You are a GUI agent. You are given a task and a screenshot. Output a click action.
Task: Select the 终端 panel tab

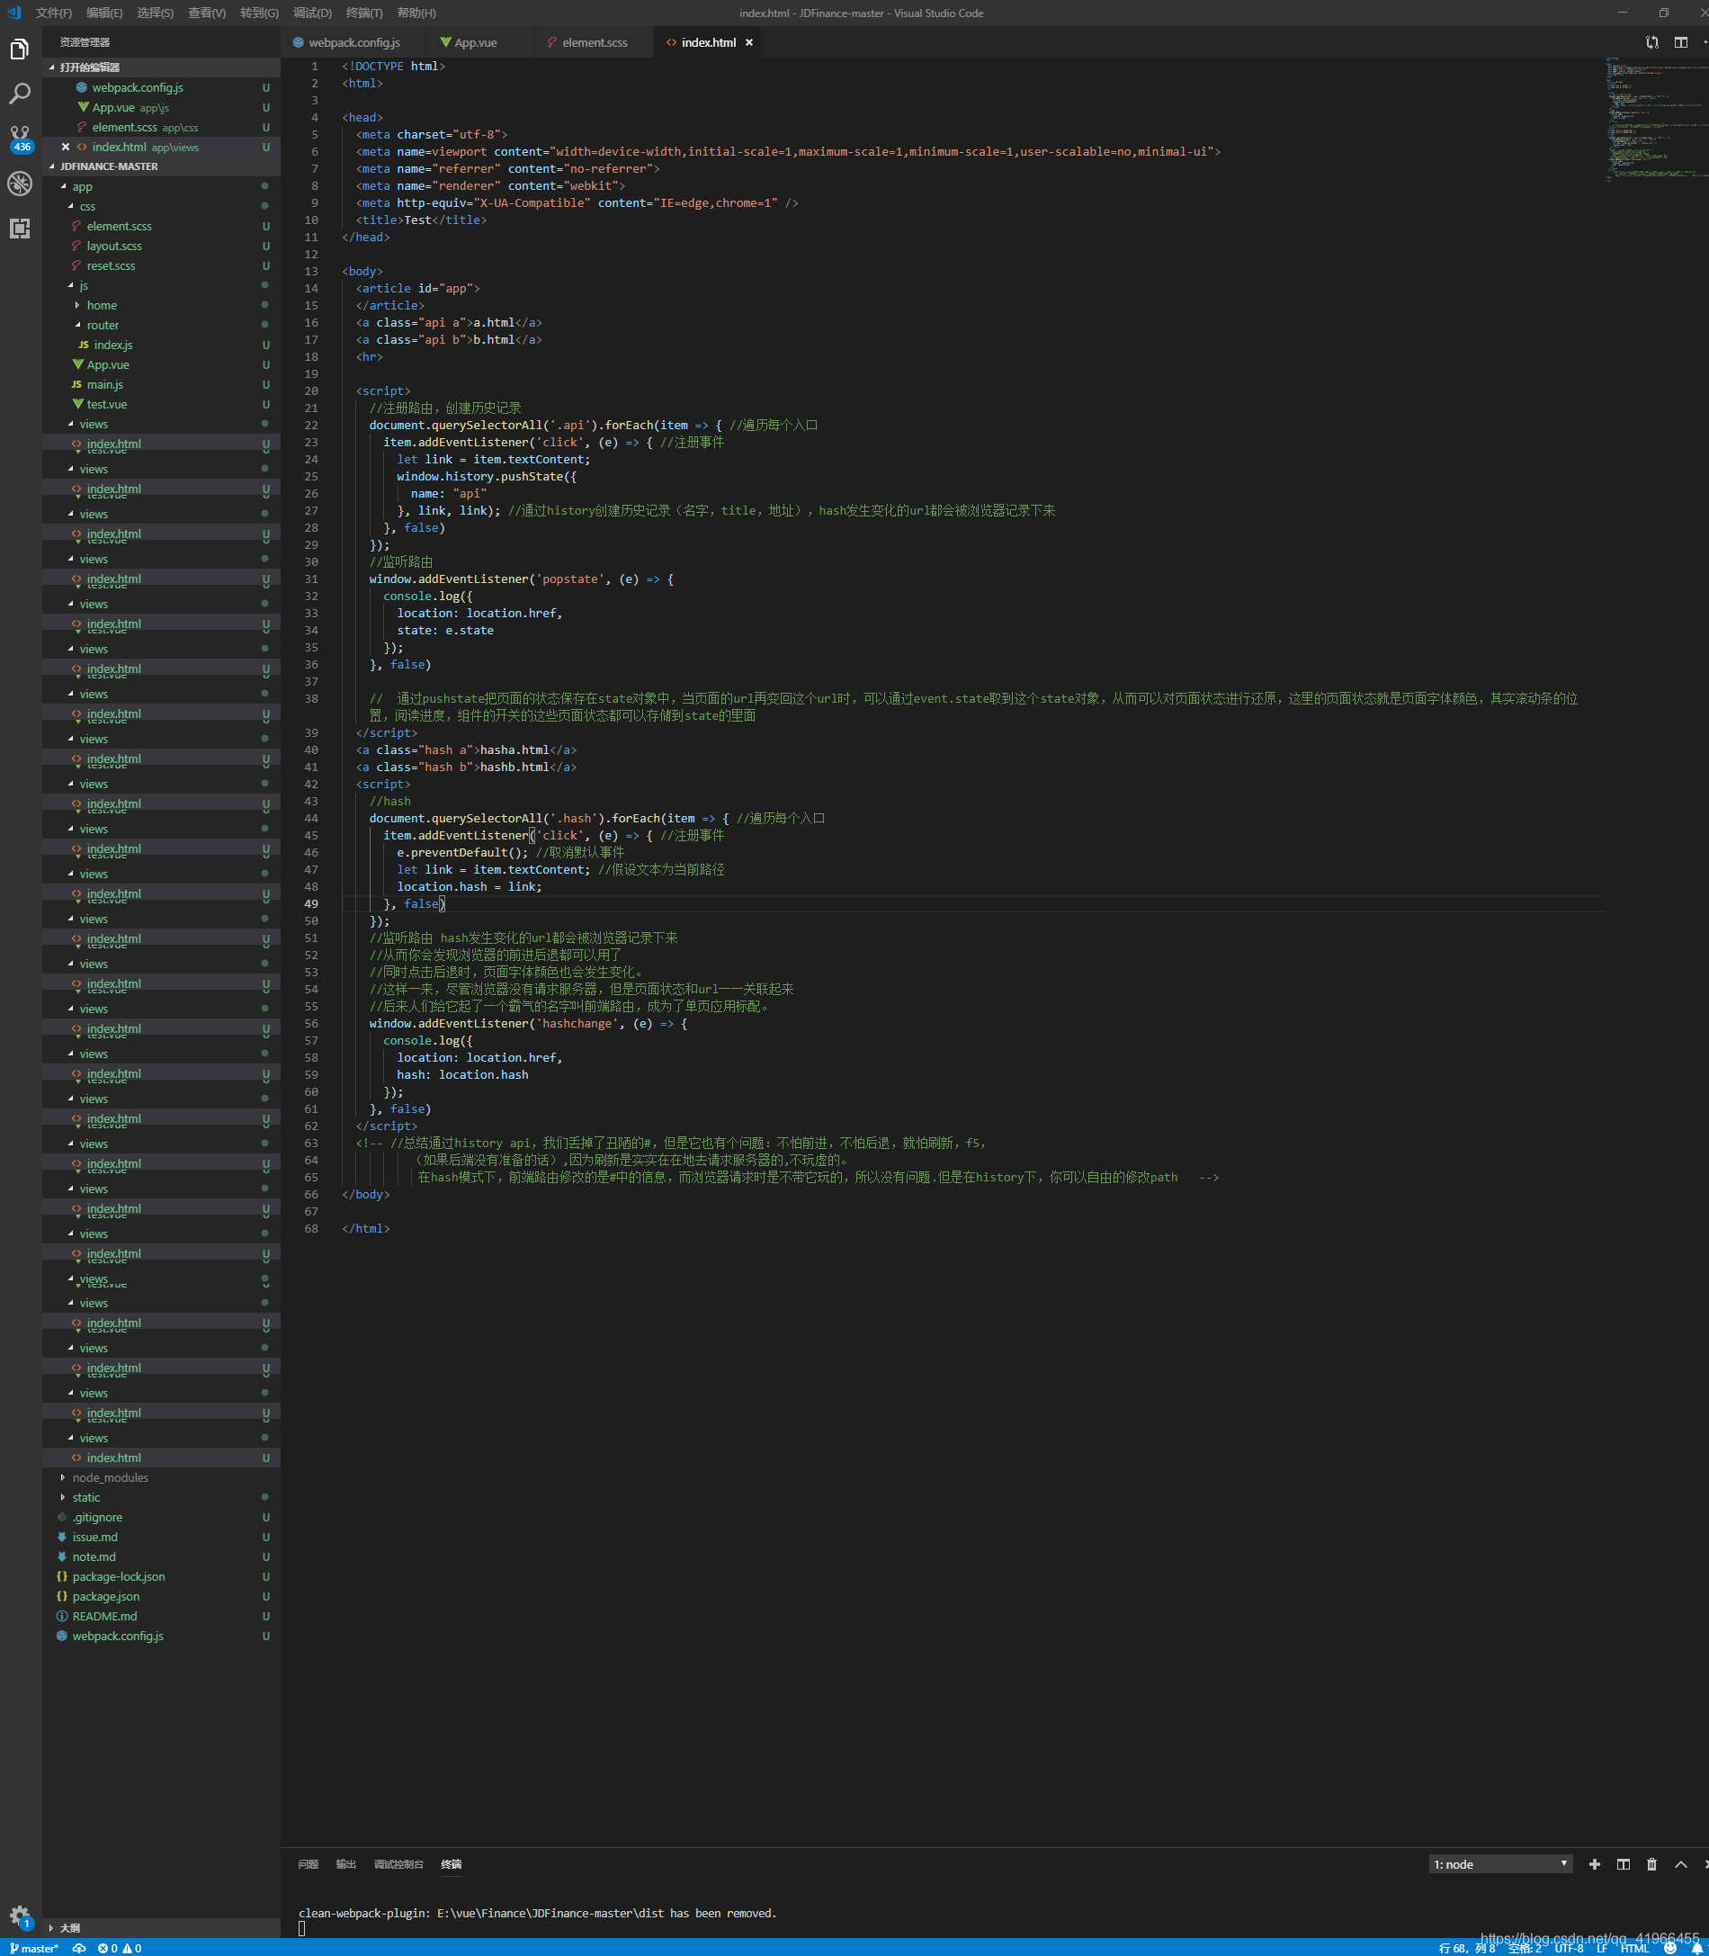(452, 1864)
